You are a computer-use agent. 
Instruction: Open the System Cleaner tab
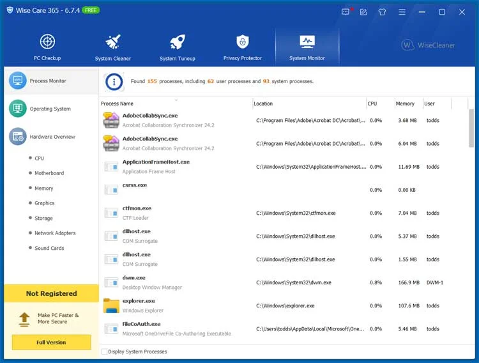click(112, 47)
